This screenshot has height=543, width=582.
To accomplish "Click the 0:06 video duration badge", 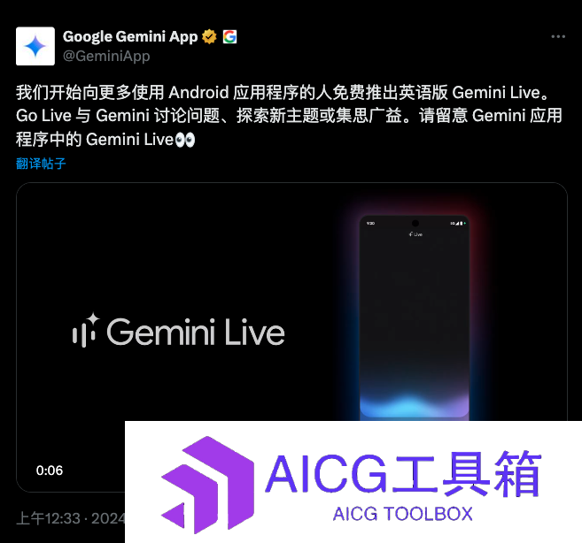I will point(50,470).
